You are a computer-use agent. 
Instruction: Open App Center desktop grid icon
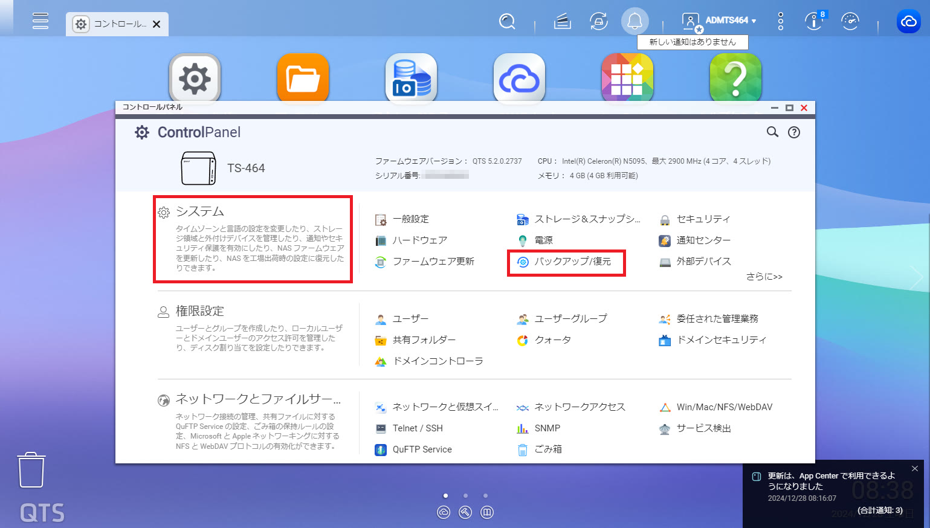(627, 78)
